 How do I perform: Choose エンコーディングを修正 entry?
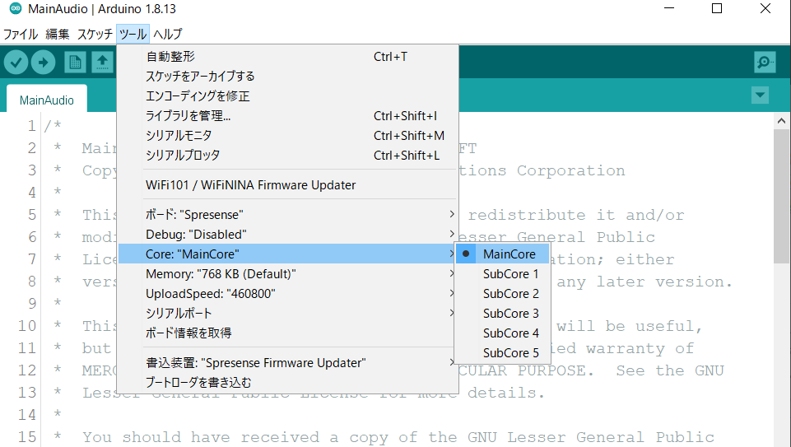[x=288, y=95]
